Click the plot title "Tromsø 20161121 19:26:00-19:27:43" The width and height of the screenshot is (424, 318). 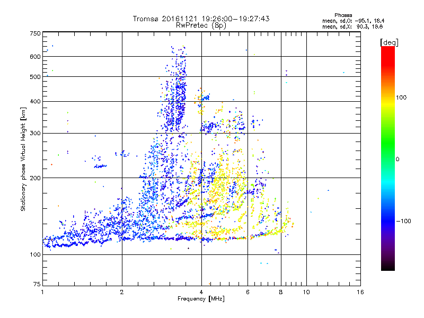coord(201,19)
